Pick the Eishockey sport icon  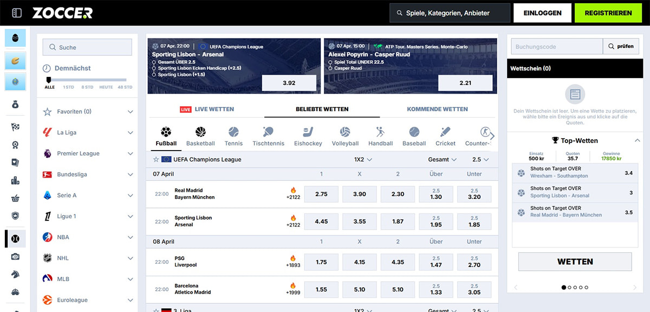coord(308,132)
